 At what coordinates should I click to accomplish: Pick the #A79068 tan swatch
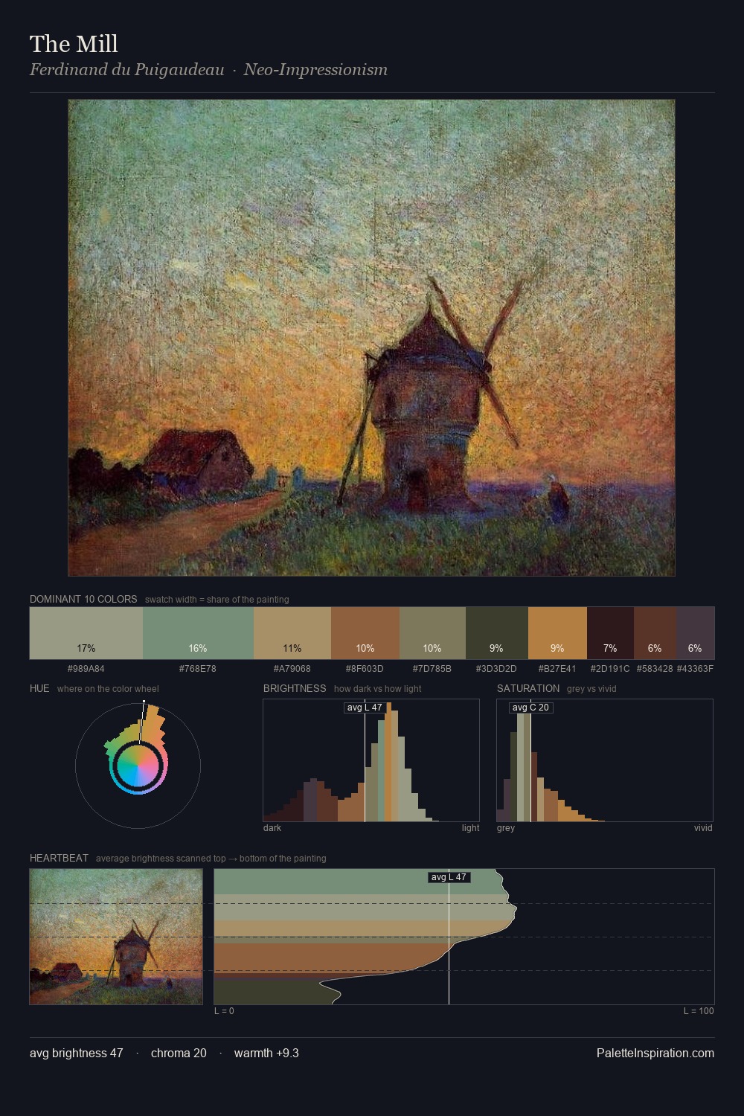[x=292, y=633]
